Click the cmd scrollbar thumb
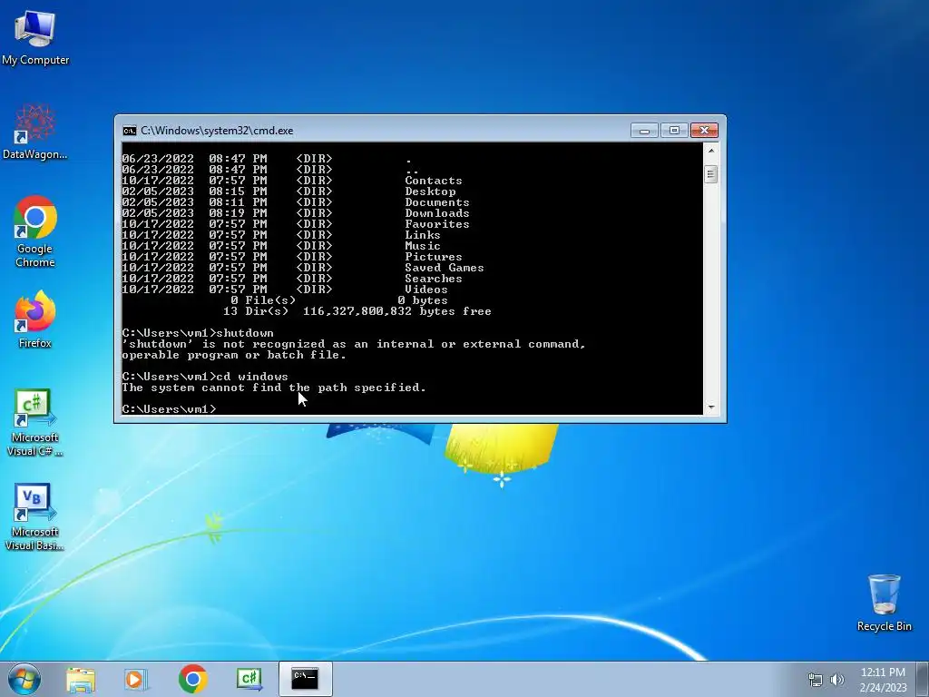This screenshot has height=697, width=929. (x=711, y=174)
